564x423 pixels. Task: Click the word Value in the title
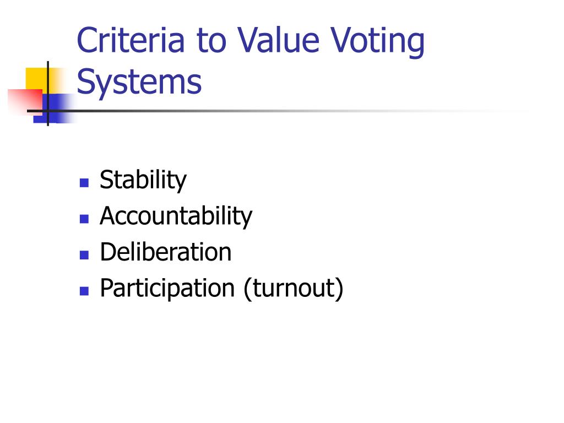click(x=278, y=40)
